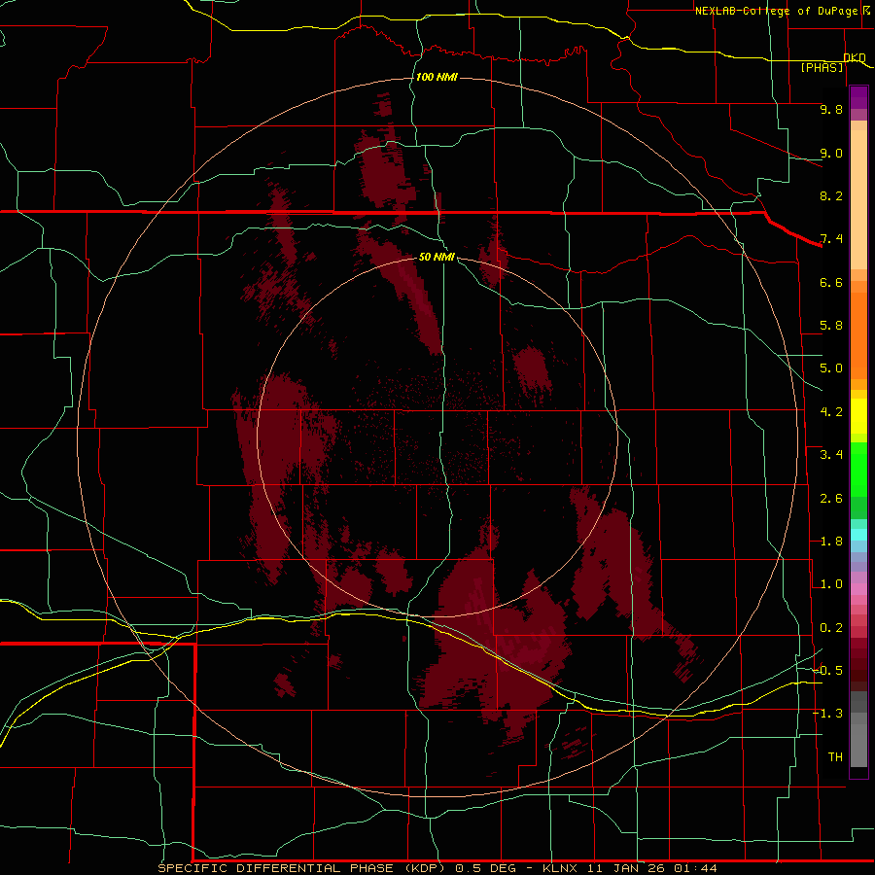Pick the pink segment of the color bar
This screenshot has width=875, height=875.
[x=858, y=589]
